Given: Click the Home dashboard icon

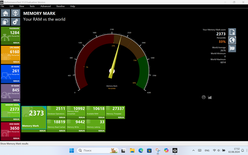Looking at the screenshot, I should (5, 13).
